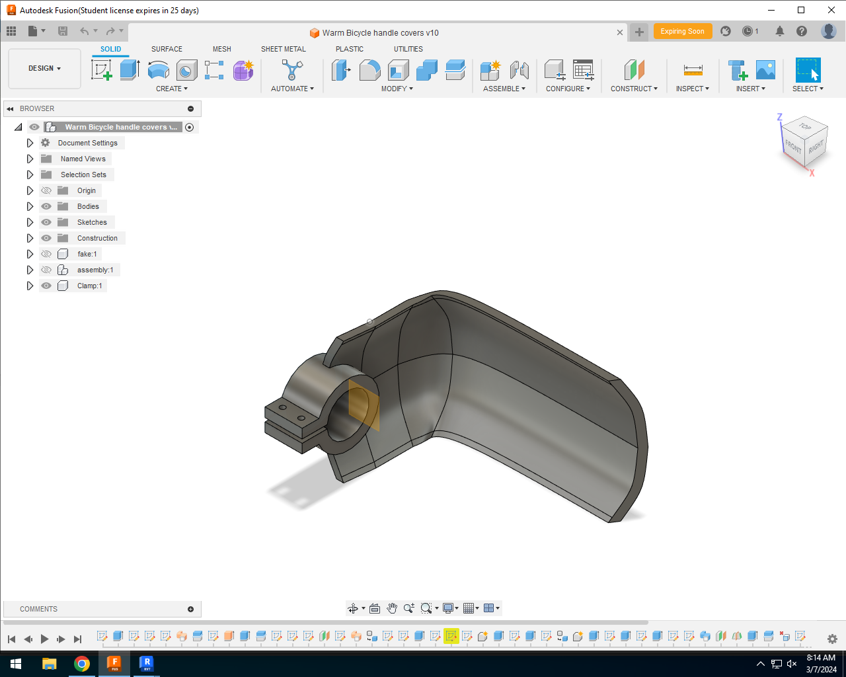Go to the timeline beginning

pos(11,639)
